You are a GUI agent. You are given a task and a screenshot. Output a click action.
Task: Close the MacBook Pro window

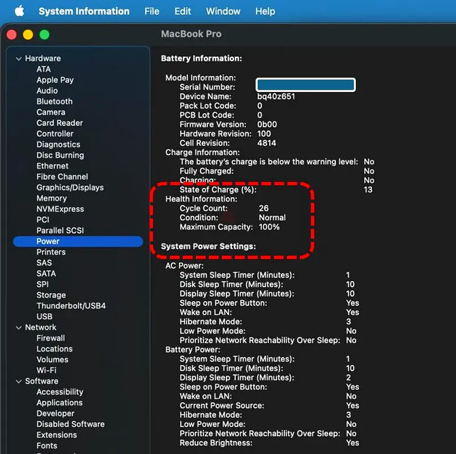point(12,35)
